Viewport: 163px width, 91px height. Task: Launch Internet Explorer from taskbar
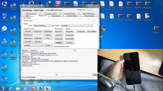click(10, 89)
